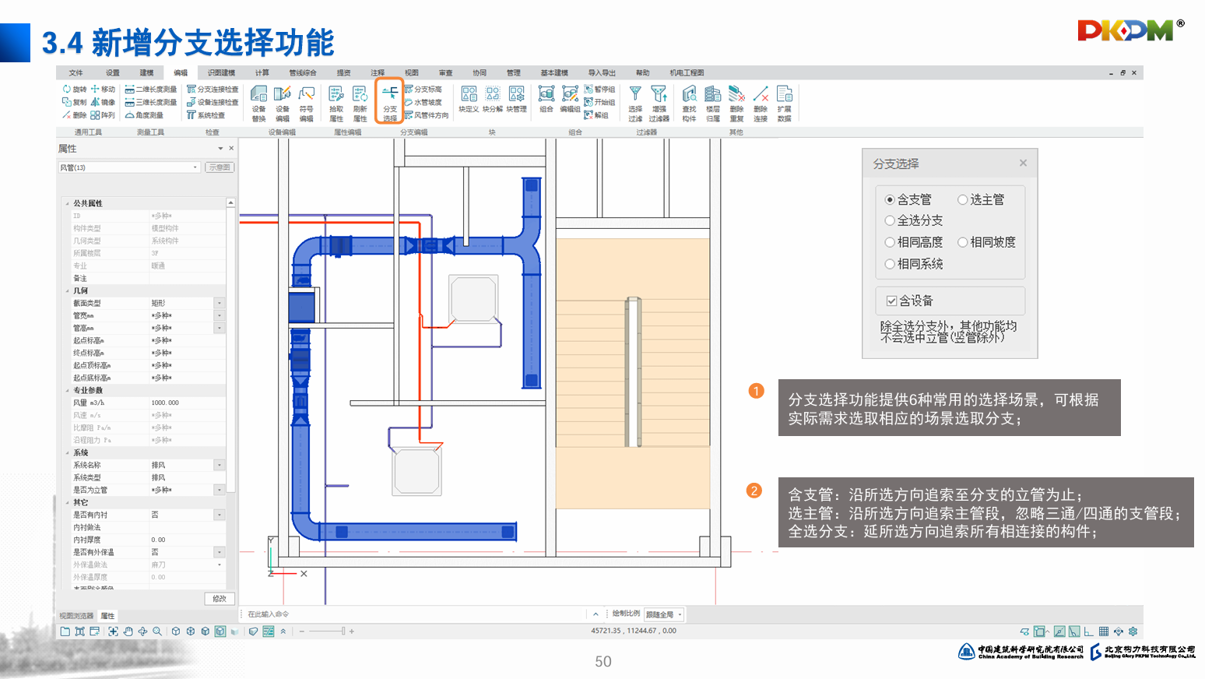The width and height of the screenshot is (1205, 679).
Task: Open the 管宽mm dropdown arrow
Action: 220,315
